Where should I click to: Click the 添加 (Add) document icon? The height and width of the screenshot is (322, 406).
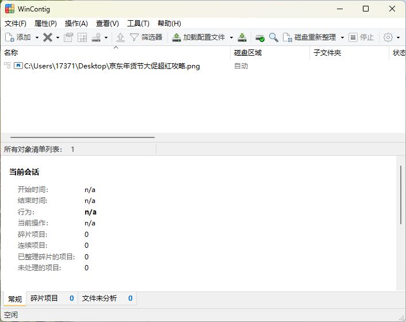pos(10,37)
